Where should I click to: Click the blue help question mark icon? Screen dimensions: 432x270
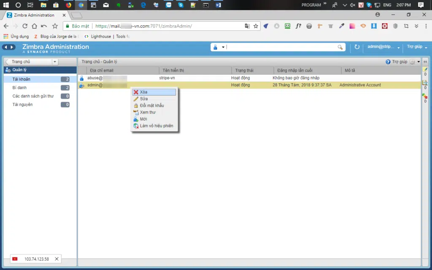tap(388, 62)
